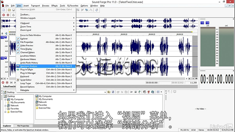Toggle File Properties in View menu

click(46, 42)
